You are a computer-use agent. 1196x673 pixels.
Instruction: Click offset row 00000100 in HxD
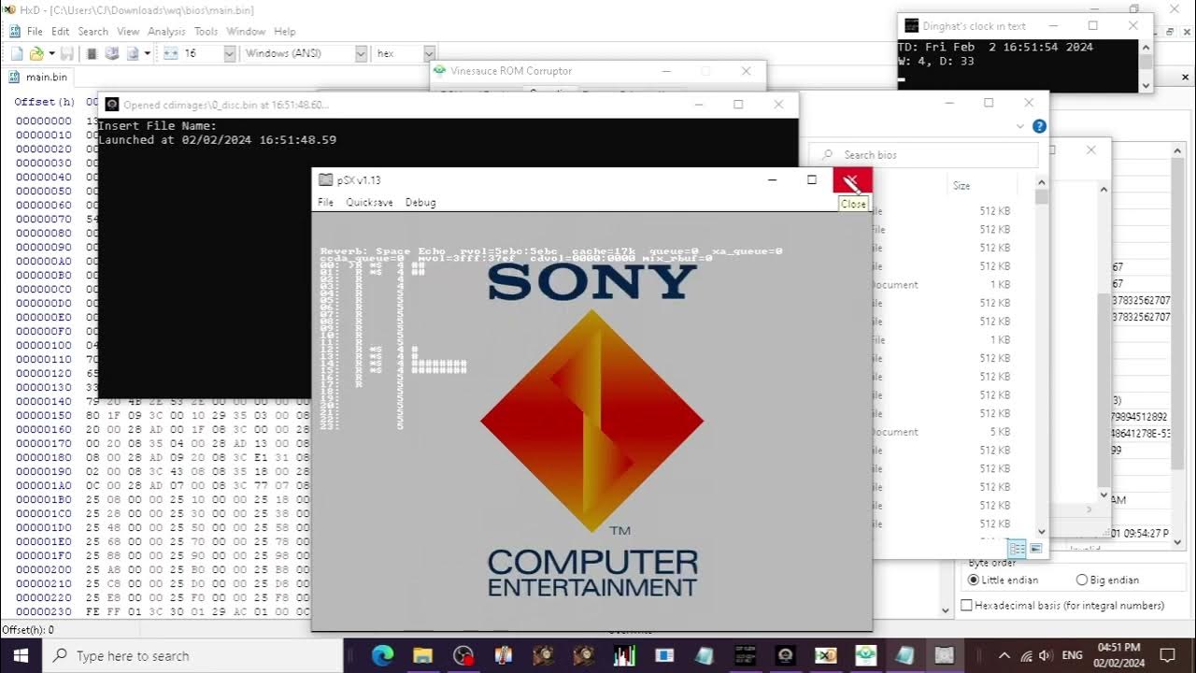click(x=43, y=345)
